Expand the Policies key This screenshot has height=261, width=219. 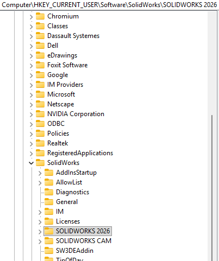tap(32, 134)
